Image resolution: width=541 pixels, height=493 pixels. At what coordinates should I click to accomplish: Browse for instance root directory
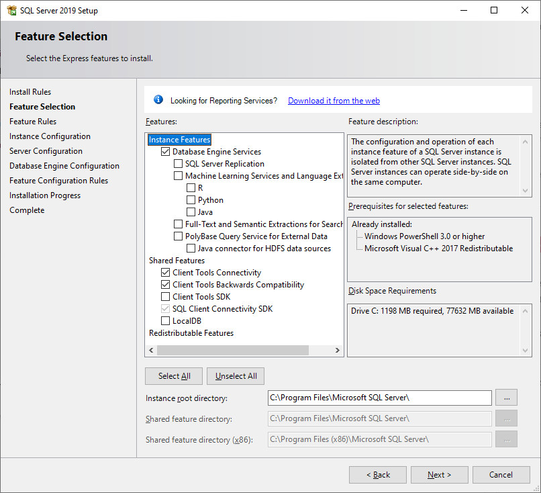tap(506, 398)
